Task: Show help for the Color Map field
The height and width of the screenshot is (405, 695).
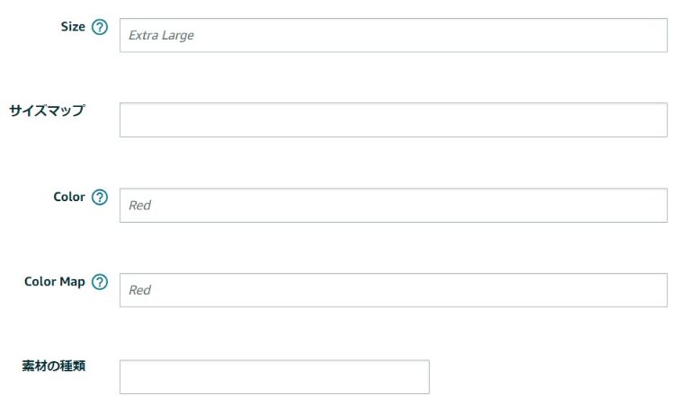Action: [x=100, y=282]
